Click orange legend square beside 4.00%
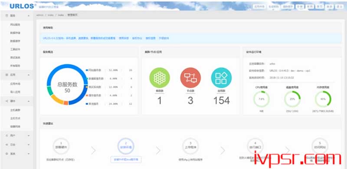Image resolution: width=347 pixels, height=169 pixels. 87,96
